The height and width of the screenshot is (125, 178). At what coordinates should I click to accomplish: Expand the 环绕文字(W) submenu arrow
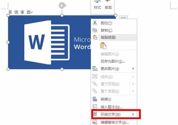click(x=133, y=114)
